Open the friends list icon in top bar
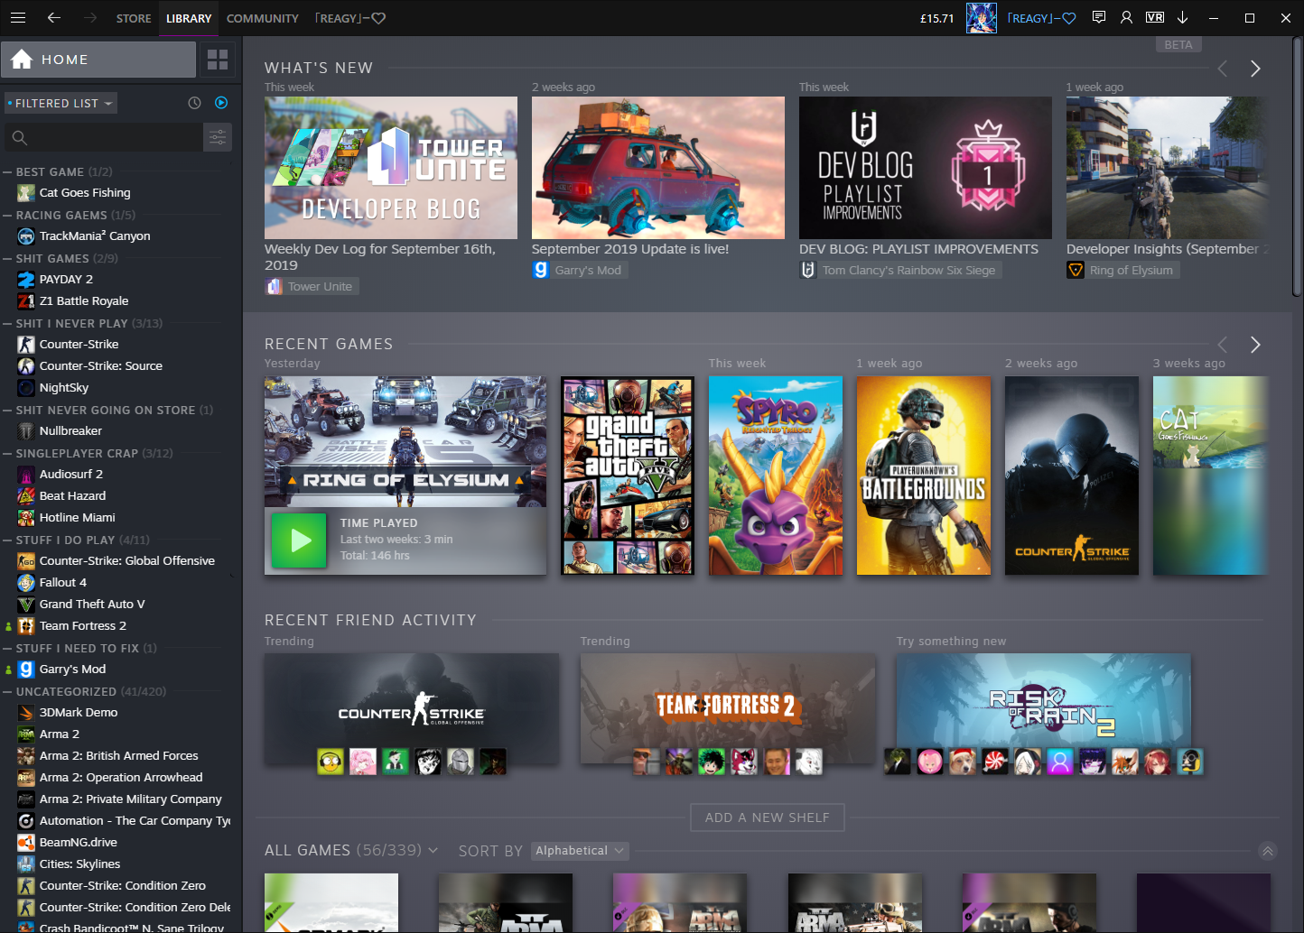 pyautogui.click(x=1126, y=17)
